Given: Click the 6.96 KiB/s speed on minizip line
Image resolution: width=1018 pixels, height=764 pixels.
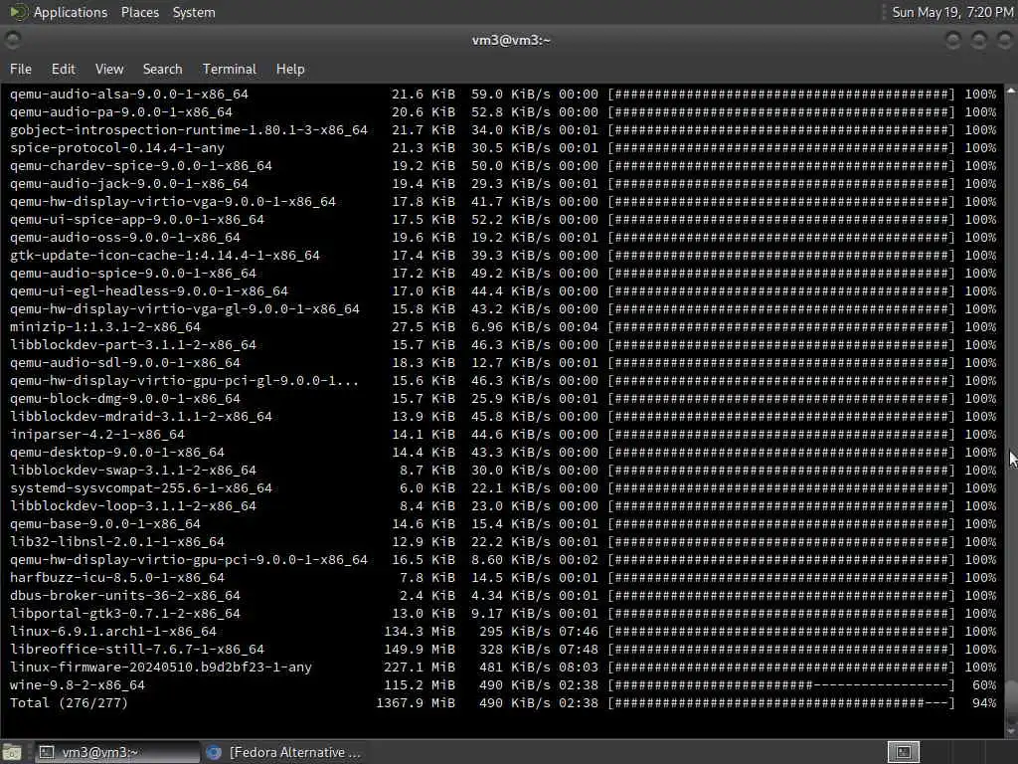Looking at the screenshot, I should 510,326.
